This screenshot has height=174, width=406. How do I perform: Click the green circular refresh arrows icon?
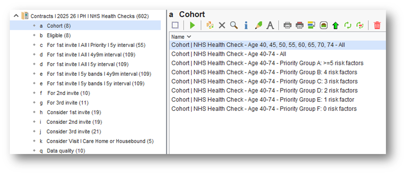(x=348, y=25)
